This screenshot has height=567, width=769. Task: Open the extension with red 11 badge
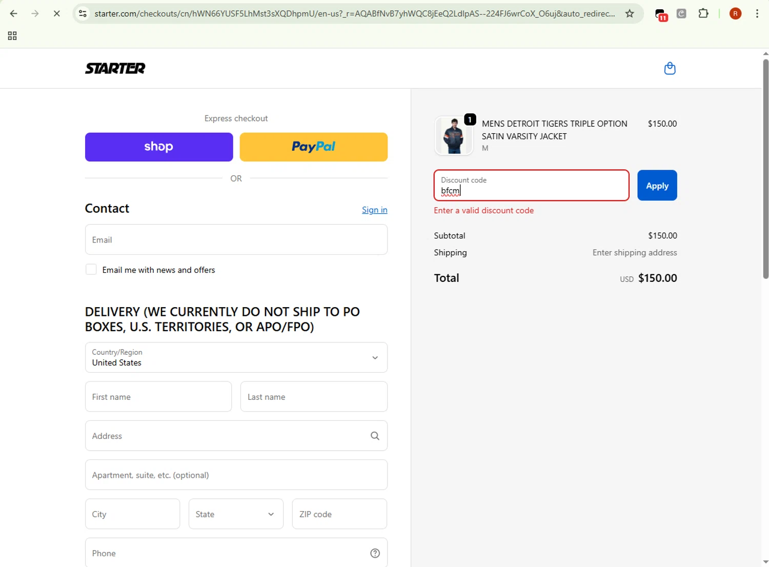661,14
